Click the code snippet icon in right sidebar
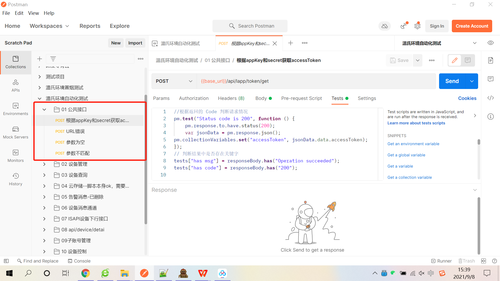The height and width of the screenshot is (281, 500). [x=491, y=98]
